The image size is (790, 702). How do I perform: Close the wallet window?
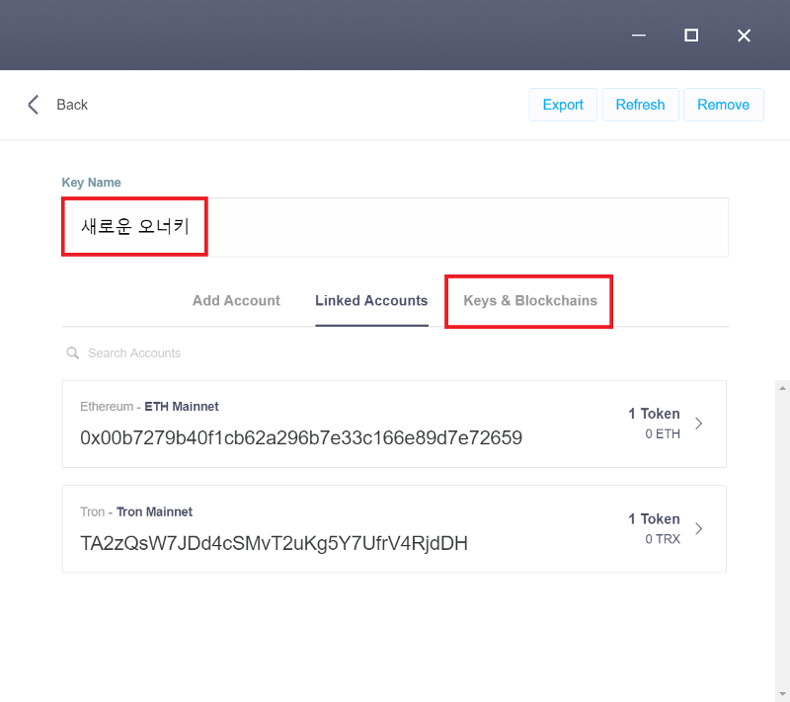pos(744,36)
